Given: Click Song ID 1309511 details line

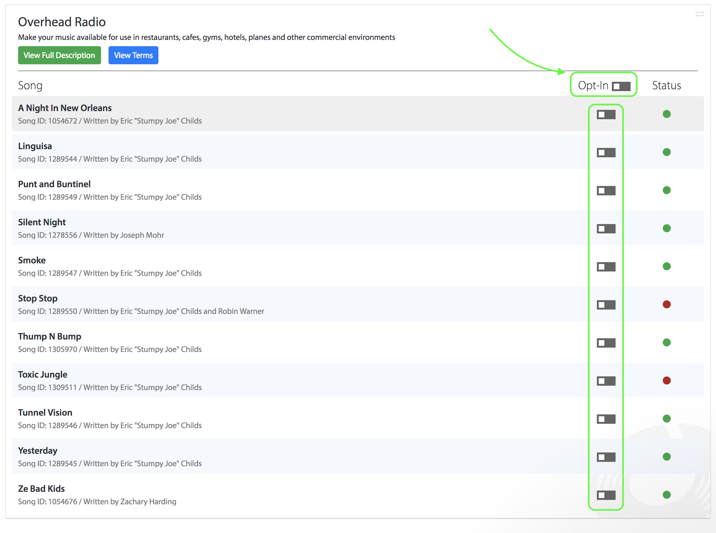Looking at the screenshot, I should pyautogui.click(x=110, y=388).
